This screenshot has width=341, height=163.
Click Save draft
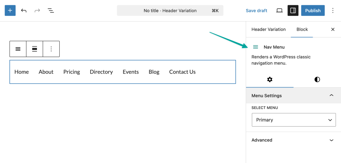[x=256, y=11]
